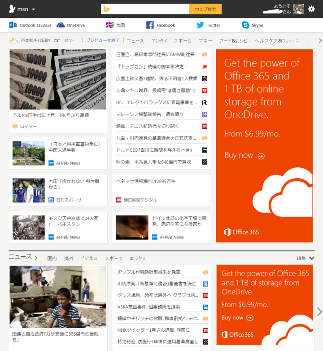Click source icon beside 川内原発「新基準に適合」
323x351 pixels.
tap(205, 284)
